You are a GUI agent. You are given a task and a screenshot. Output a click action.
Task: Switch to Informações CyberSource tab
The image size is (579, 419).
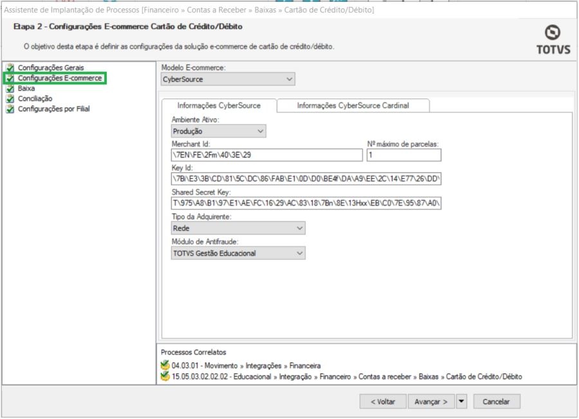click(219, 105)
